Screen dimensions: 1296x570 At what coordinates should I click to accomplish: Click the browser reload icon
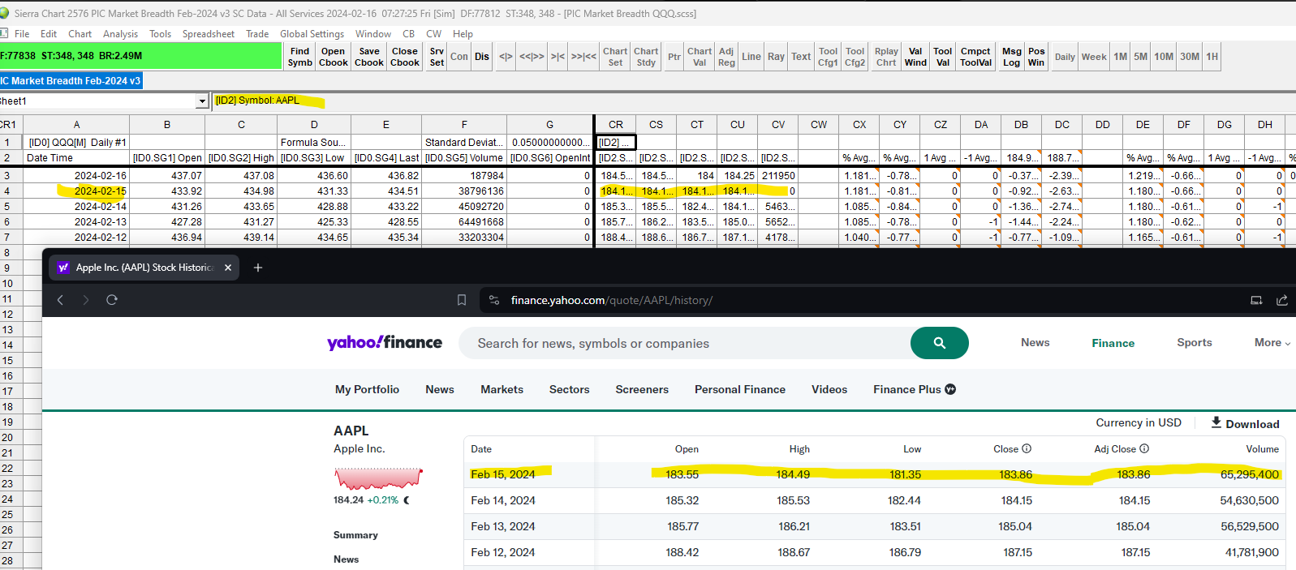pyautogui.click(x=112, y=300)
